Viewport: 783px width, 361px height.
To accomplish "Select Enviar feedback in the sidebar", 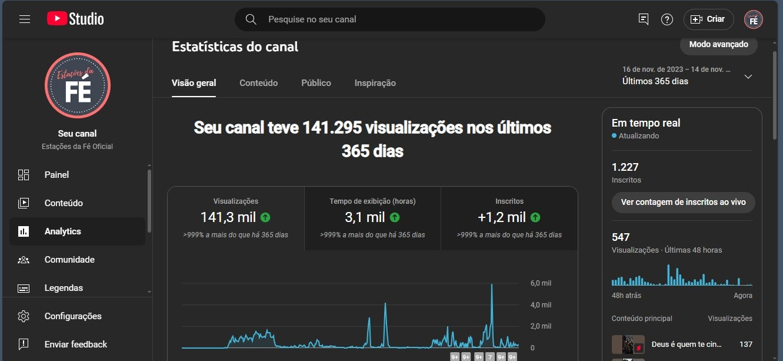I will [x=77, y=345].
